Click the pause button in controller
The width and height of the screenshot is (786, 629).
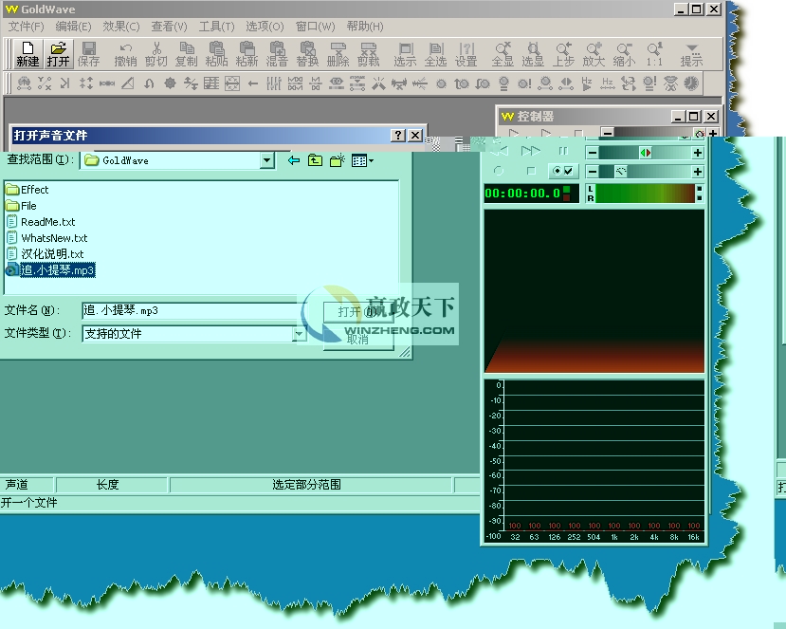coord(563,151)
